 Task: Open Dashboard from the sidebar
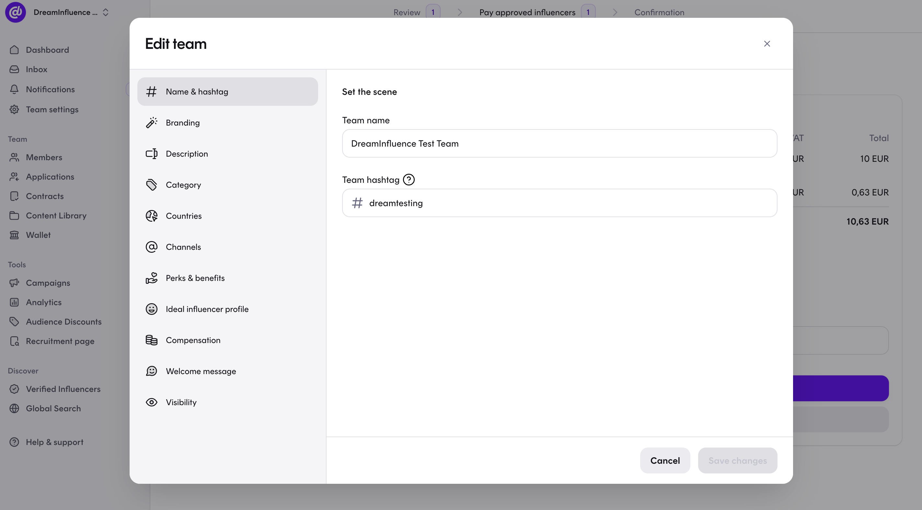pos(47,50)
